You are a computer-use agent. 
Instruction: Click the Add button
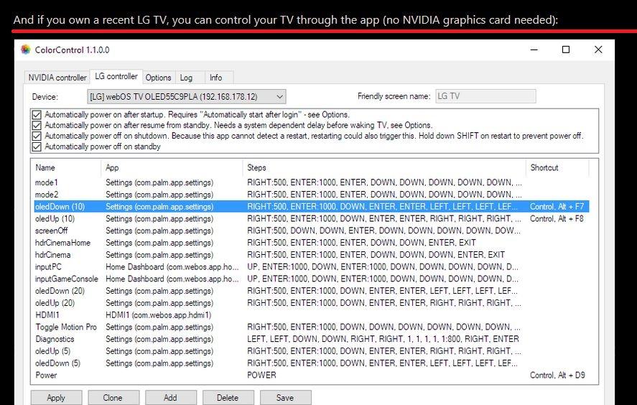pos(171,398)
